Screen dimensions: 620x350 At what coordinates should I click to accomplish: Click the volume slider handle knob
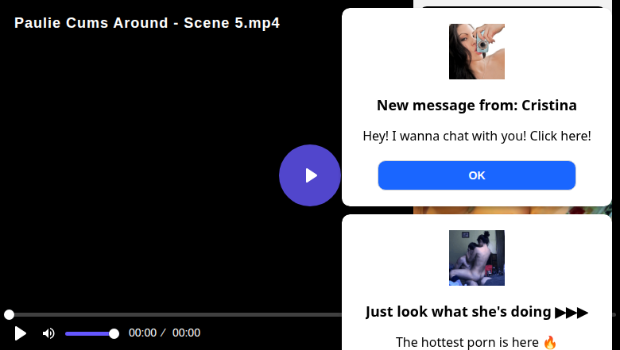114,333
